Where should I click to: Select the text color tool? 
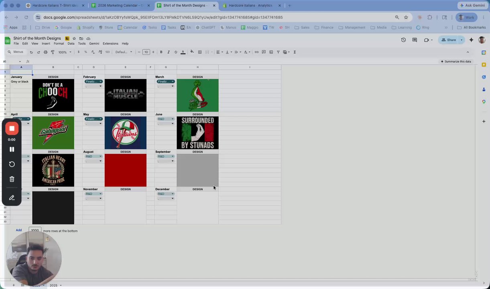[x=183, y=52]
